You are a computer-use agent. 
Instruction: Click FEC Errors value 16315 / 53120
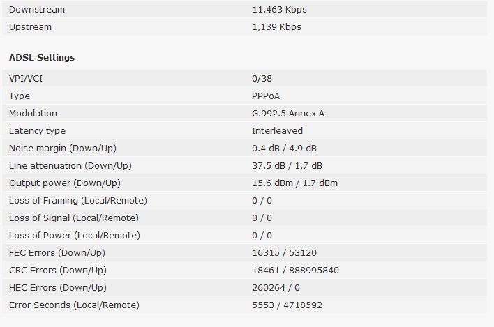[x=284, y=252]
